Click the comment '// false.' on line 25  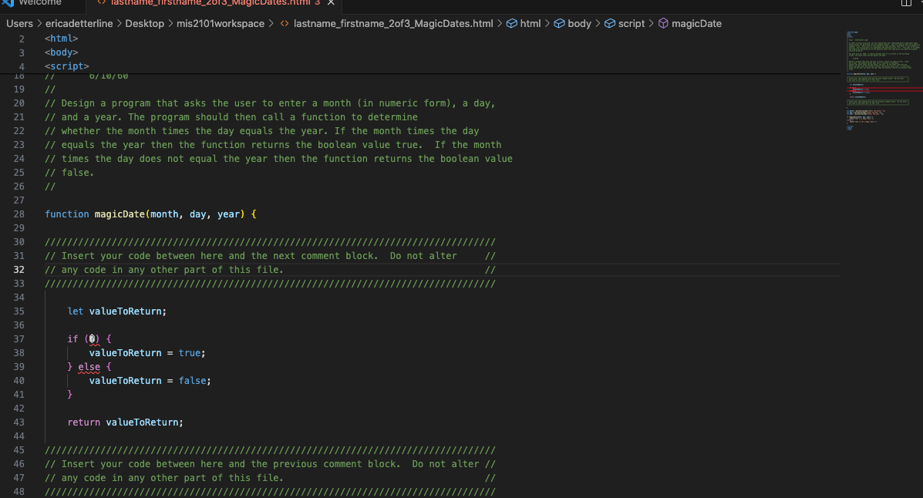69,173
